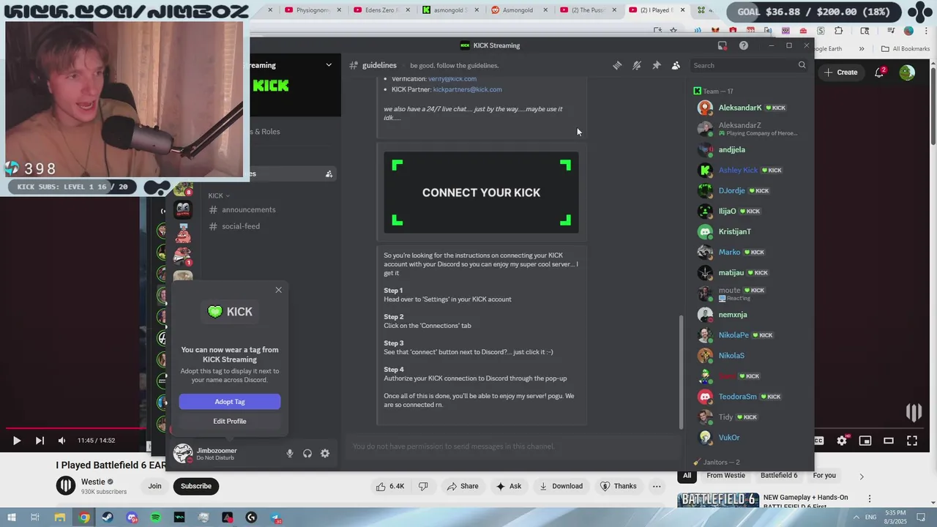Toggle YouTube closed captions
This screenshot has width=937, height=527.
819,441
